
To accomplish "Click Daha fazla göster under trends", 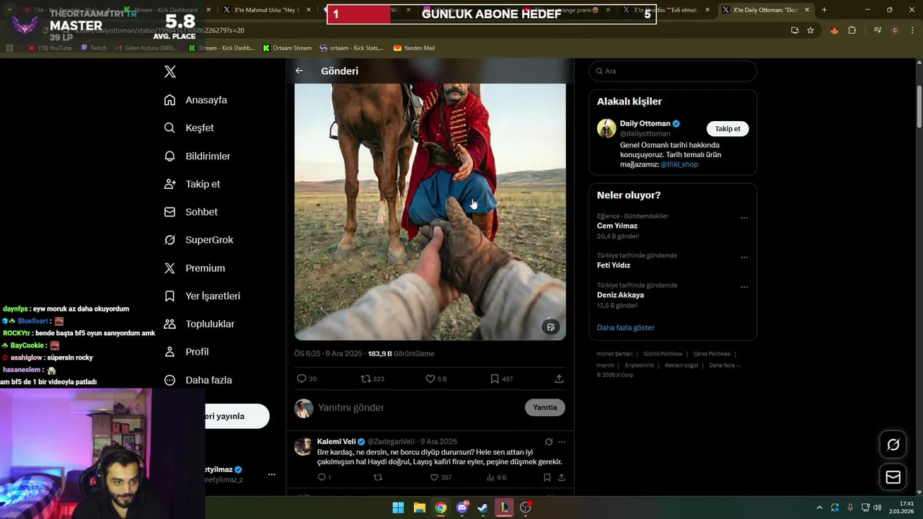I will click(625, 327).
